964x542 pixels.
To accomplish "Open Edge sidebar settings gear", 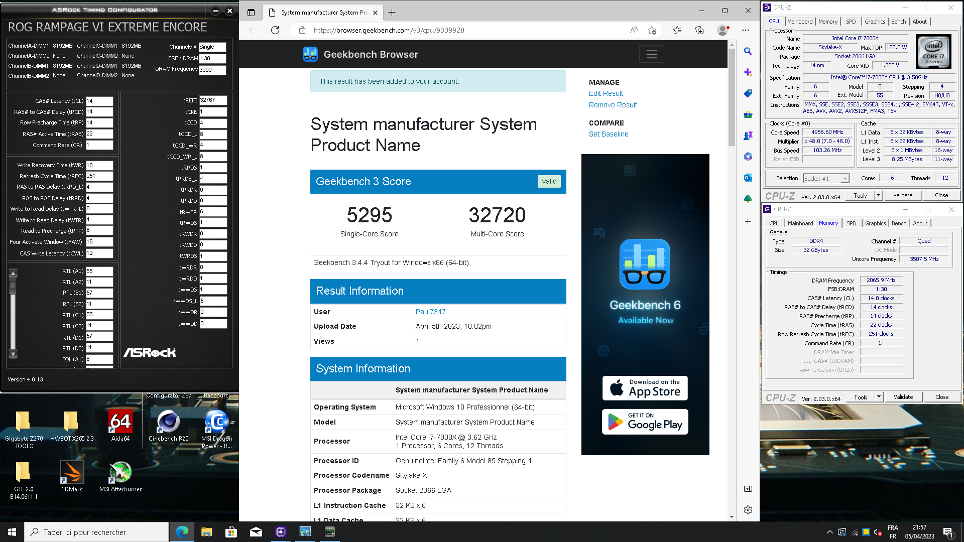I will click(x=748, y=510).
